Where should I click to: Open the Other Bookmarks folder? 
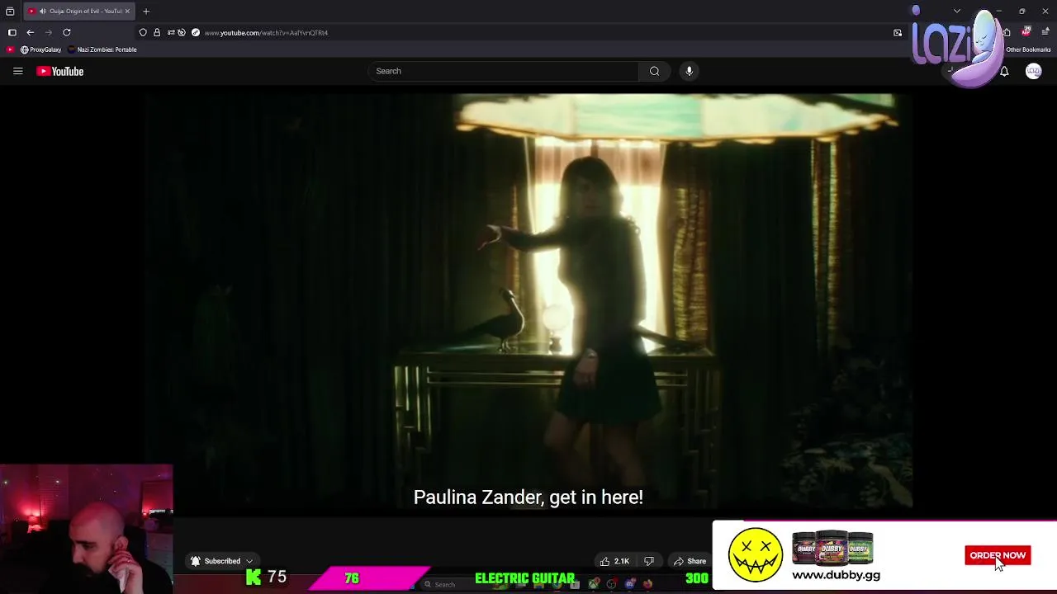[1028, 49]
